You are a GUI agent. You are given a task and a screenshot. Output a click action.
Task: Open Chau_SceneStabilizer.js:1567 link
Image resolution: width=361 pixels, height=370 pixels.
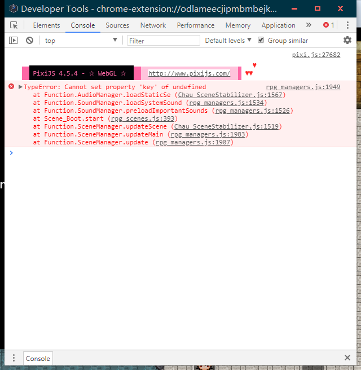(x=230, y=95)
